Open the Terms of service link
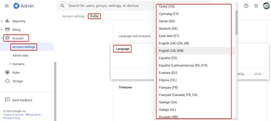 click(x=13, y=115)
